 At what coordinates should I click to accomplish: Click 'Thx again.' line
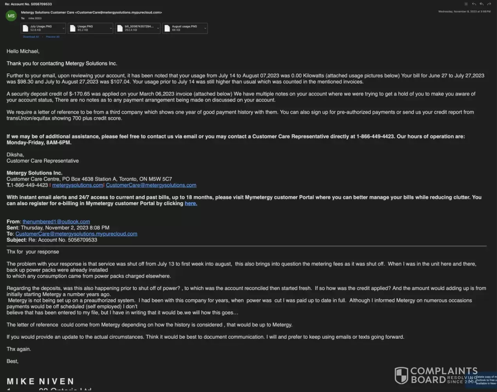[x=19, y=349]
